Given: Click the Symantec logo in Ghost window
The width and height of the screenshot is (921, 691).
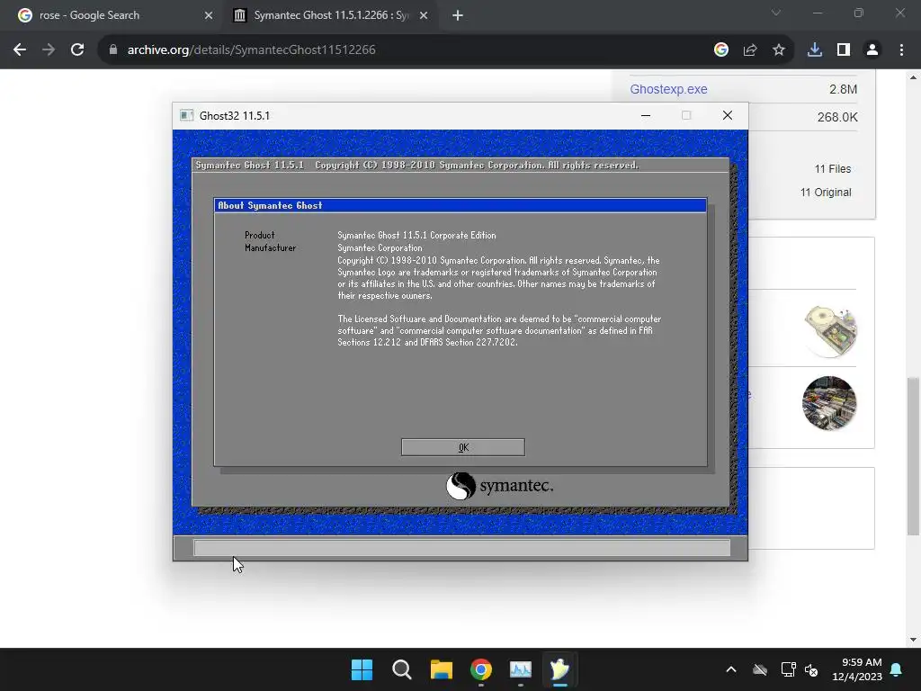Looking at the screenshot, I should click(x=499, y=486).
